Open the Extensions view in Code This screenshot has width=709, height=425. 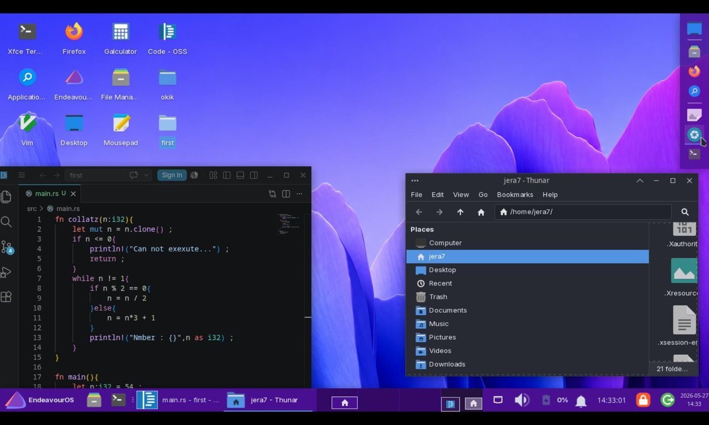coord(6,297)
